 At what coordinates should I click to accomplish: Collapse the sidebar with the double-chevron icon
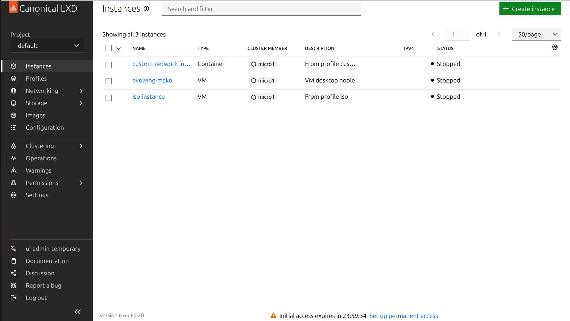click(78, 311)
